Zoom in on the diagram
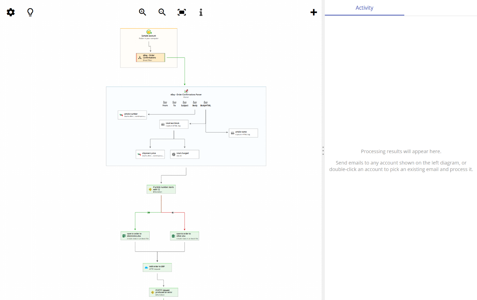The image size is (477, 300). point(142,12)
